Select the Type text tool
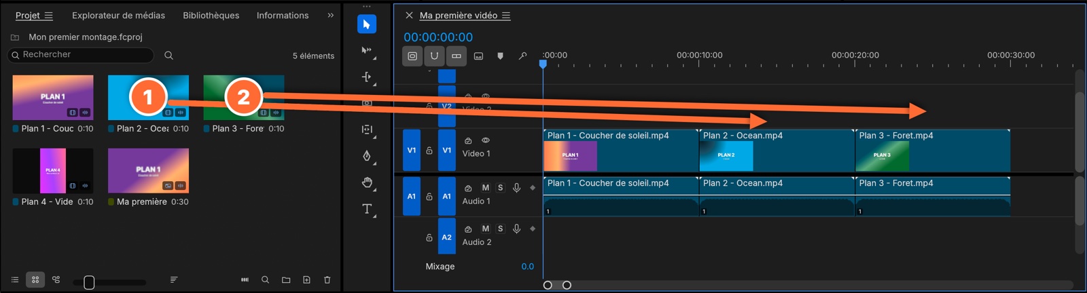1087x293 pixels. pos(367,209)
